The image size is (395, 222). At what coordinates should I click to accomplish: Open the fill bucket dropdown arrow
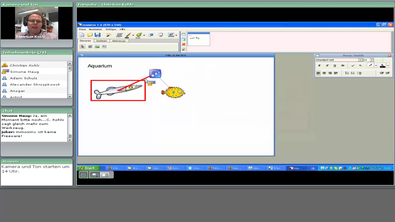tap(144, 35)
